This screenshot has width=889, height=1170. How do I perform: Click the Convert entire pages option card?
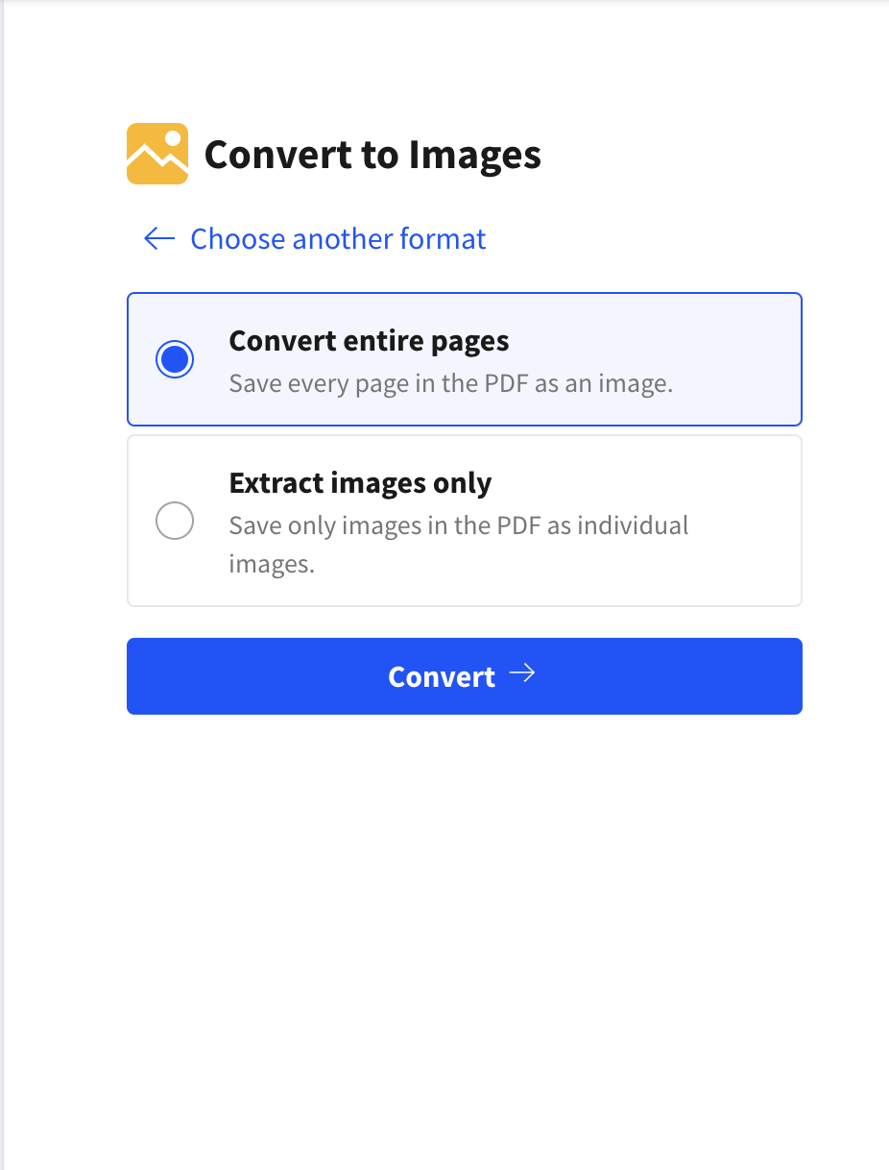pyautogui.click(x=464, y=358)
